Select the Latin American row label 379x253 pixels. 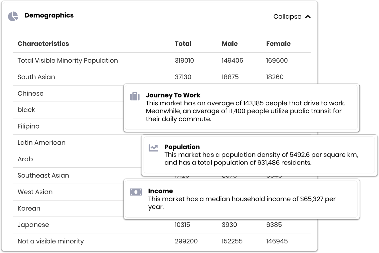[x=42, y=143]
